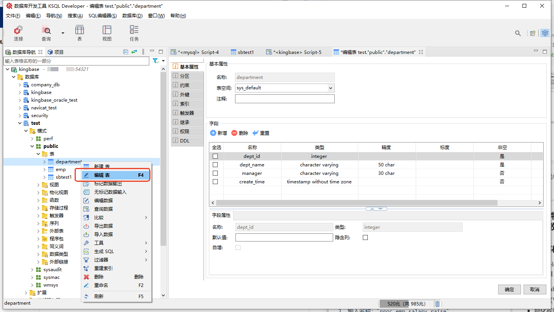Image resolution: width=554 pixels, height=312 pixels.
Task: Click the 注释 comment input field
Action: [285, 99]
